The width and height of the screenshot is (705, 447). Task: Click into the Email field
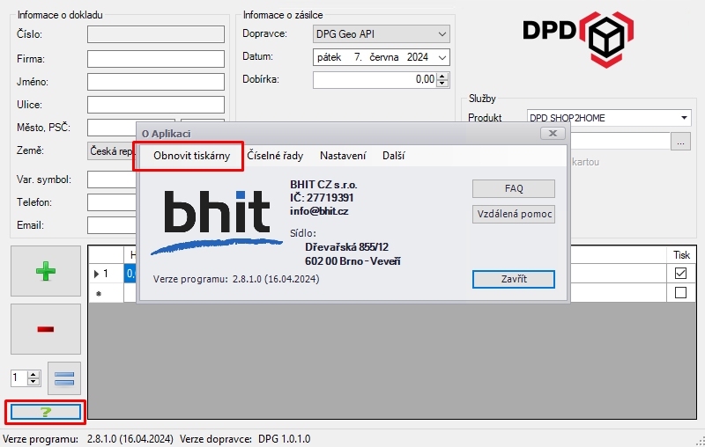pyautogui.click(x=112, y=225)
